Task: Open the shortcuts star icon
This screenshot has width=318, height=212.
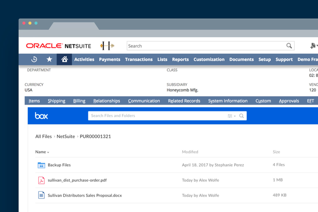Action: (x=49, y=59)
